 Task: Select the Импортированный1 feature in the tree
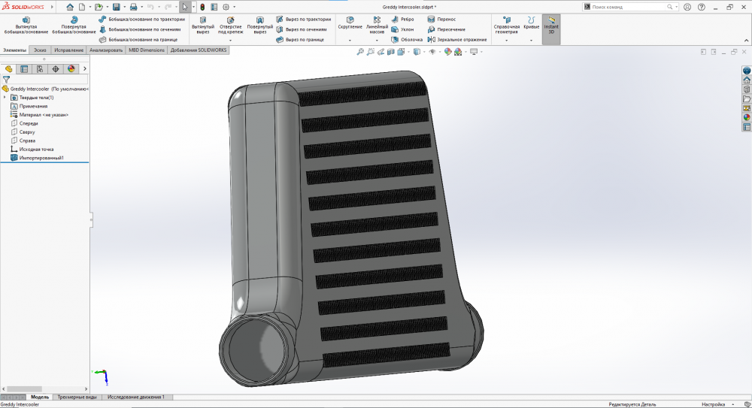[41, 158]
